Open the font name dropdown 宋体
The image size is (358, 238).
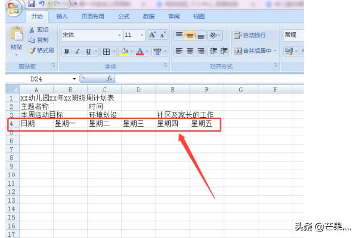(x=119, y=35)
